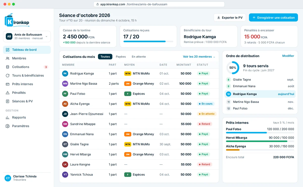Click the orange En attente status badge
Screen dimensions: 303x187
(x=207, y=114)
